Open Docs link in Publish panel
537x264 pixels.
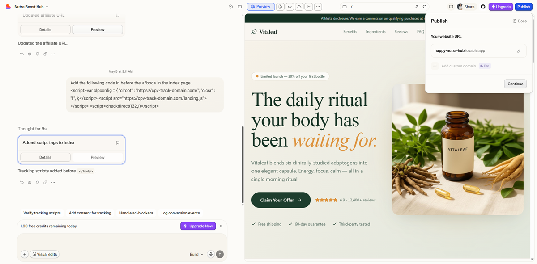click(520, 21)
